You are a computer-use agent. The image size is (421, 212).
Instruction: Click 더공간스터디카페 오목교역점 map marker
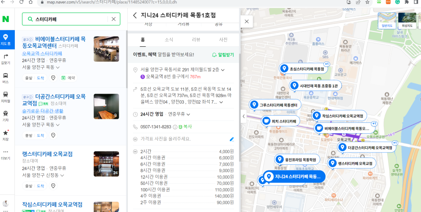click(367, 148)
